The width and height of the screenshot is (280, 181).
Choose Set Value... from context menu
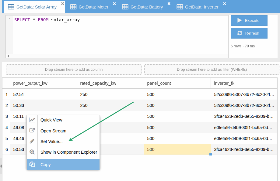63,142
